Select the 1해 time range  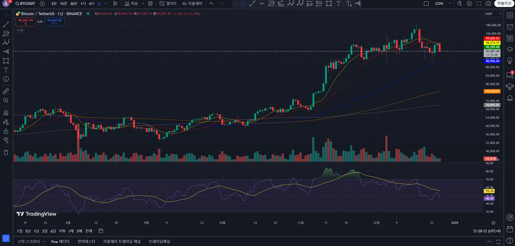click(x=71, y=231)
